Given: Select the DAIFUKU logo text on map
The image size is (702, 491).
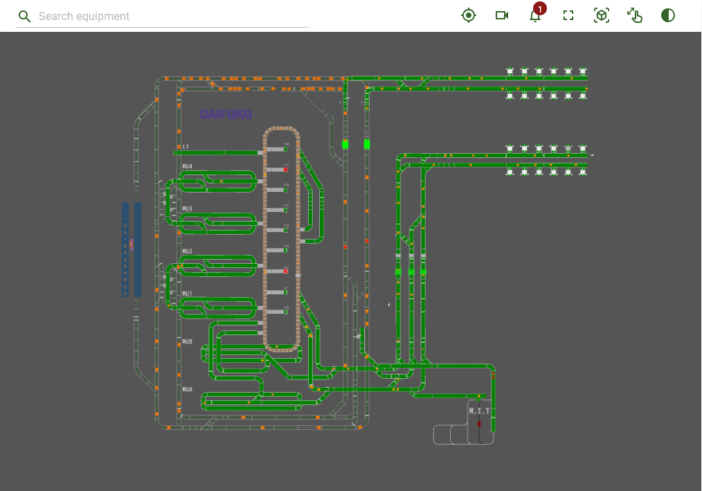Looking at the screenshot, I should pos(226,114).
